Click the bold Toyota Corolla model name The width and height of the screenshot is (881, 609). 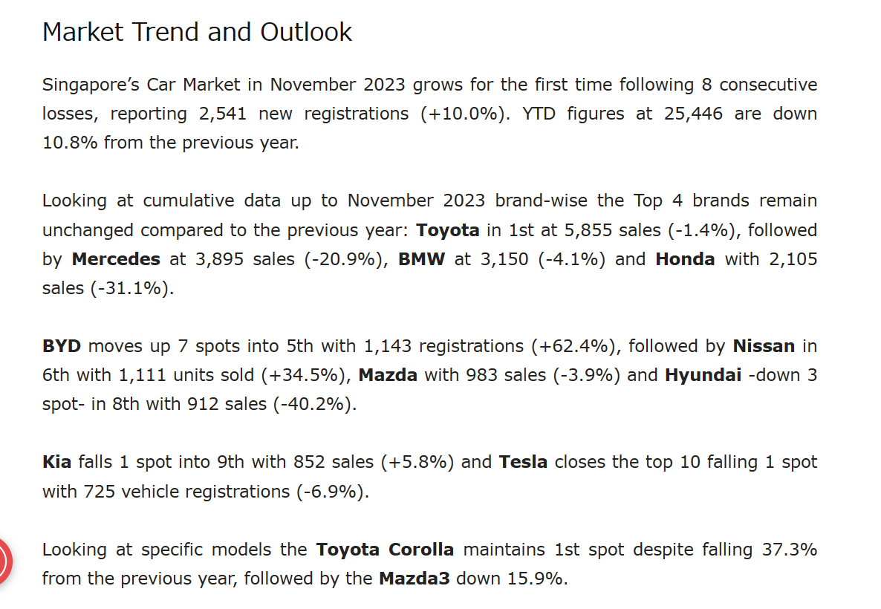385,550
